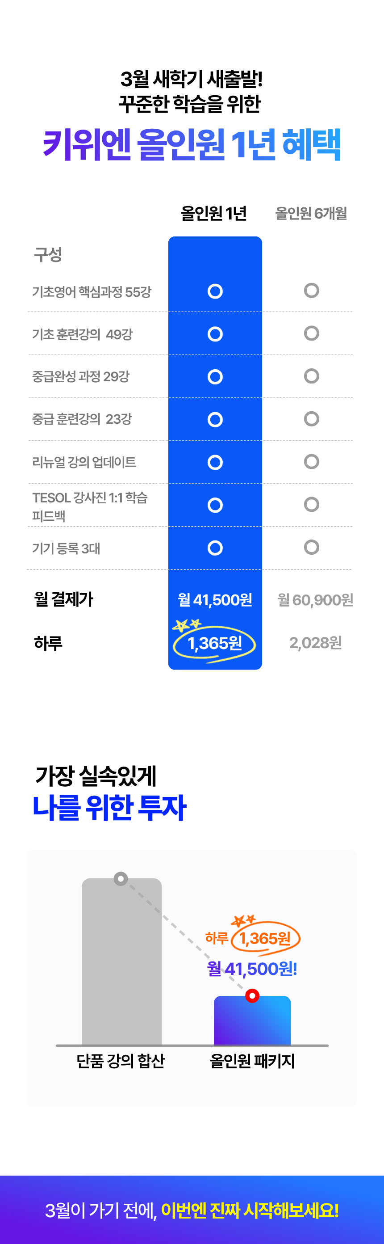Click orange star icons above chart's 1,365원
Viewport: 384px width, 1244px height.
pyautogui.click(x=243, y=920)
